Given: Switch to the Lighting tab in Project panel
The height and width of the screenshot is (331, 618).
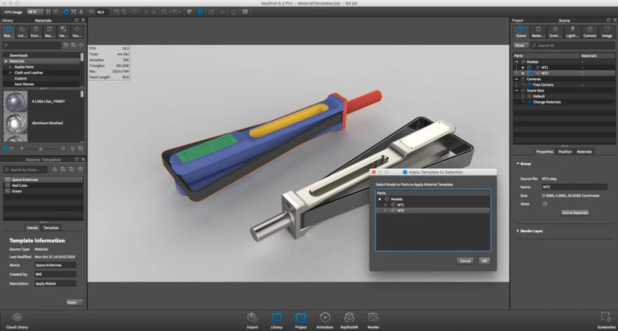Looking at the screenshot, I should pos(573,32).
